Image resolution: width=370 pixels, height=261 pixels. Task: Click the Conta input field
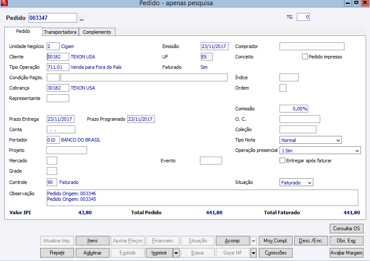(x=61, y=129)
